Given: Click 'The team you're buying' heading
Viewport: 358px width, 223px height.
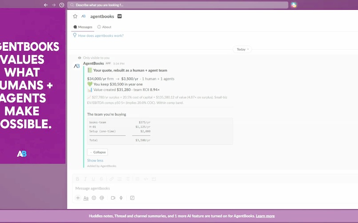Looking at the screenshot, I should pos(107,114).
